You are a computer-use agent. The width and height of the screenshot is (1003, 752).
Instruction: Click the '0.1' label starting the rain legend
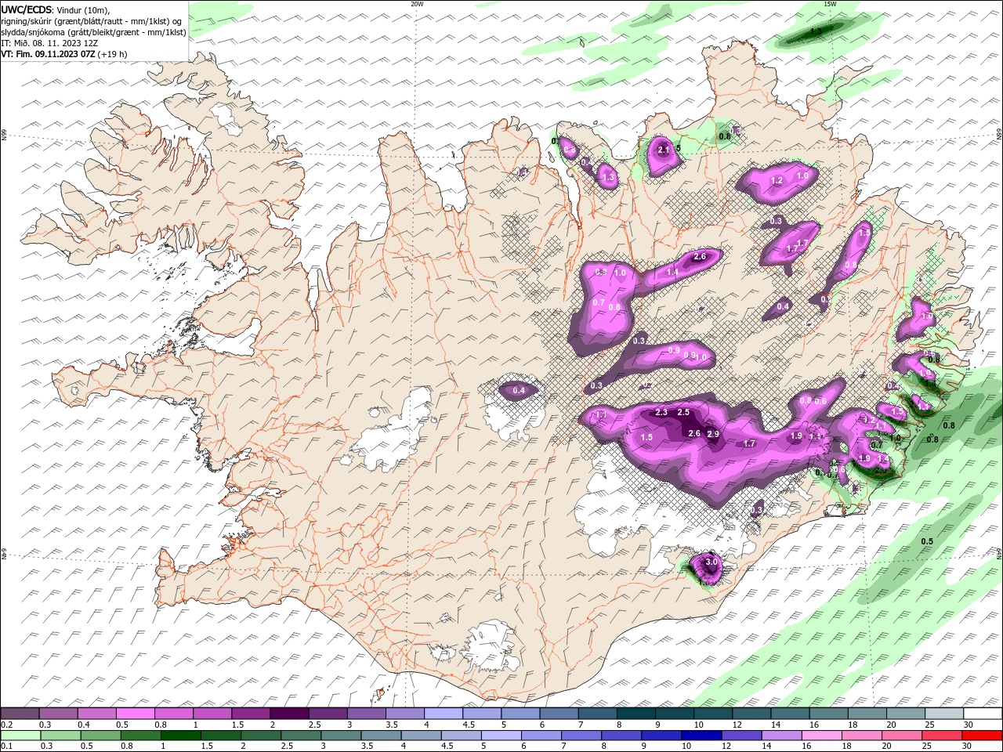[6, 747]
